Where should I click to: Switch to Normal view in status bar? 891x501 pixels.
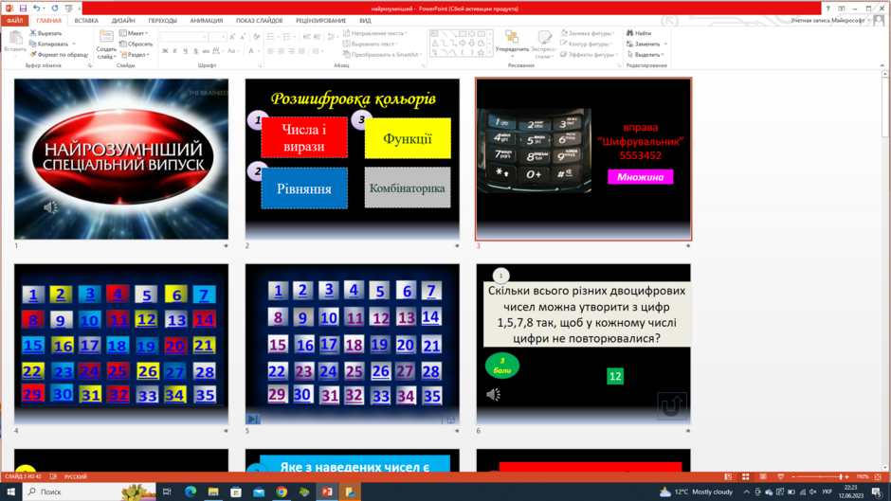[728, 476]
